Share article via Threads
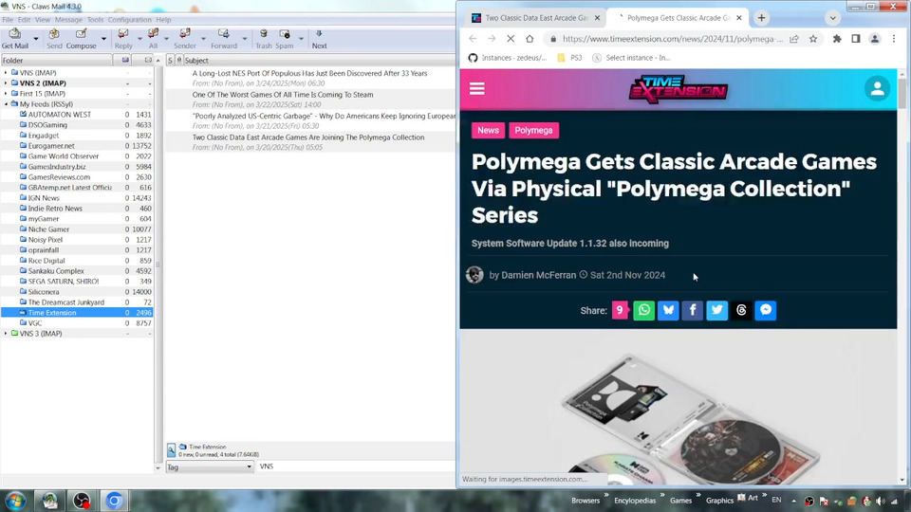Viewport: 911px width, 512px height. tap(741, 310)
